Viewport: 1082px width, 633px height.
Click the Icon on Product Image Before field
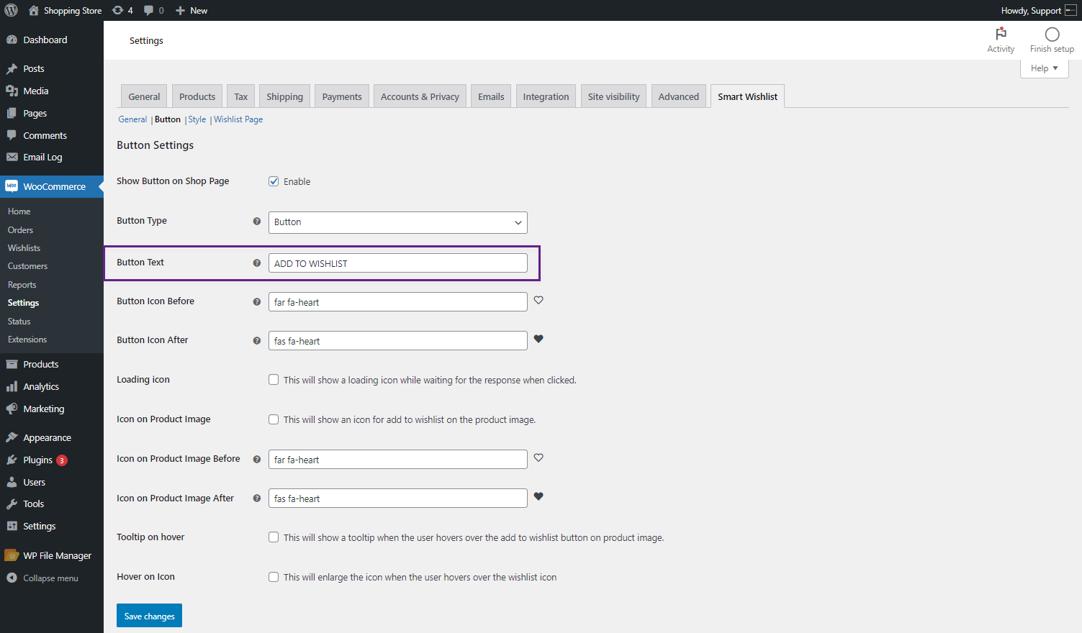397,460
